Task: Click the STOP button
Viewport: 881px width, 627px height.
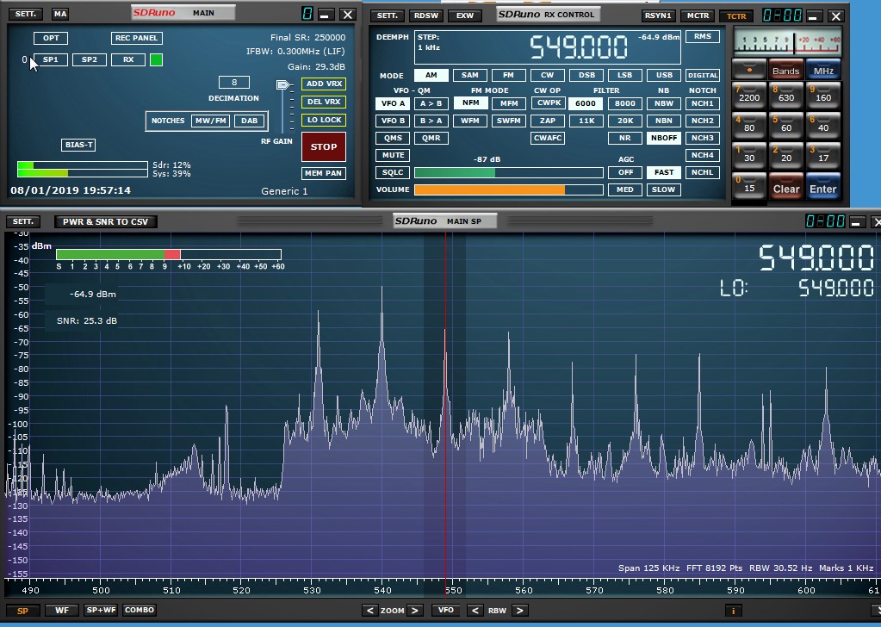Action: (324, 146)
